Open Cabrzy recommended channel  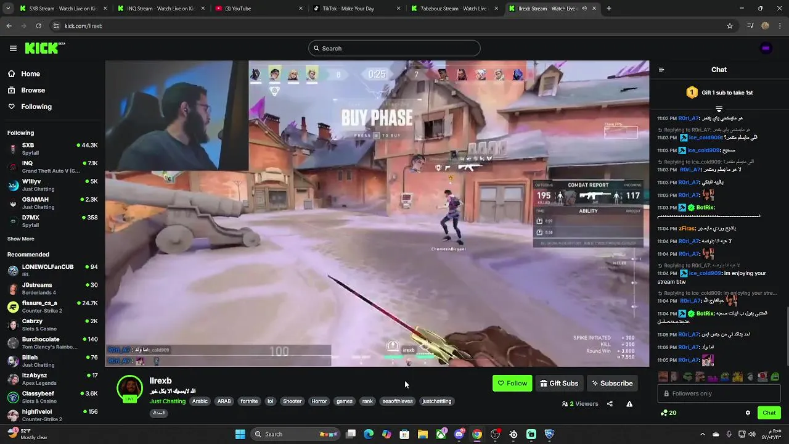(x=52, y=324)
